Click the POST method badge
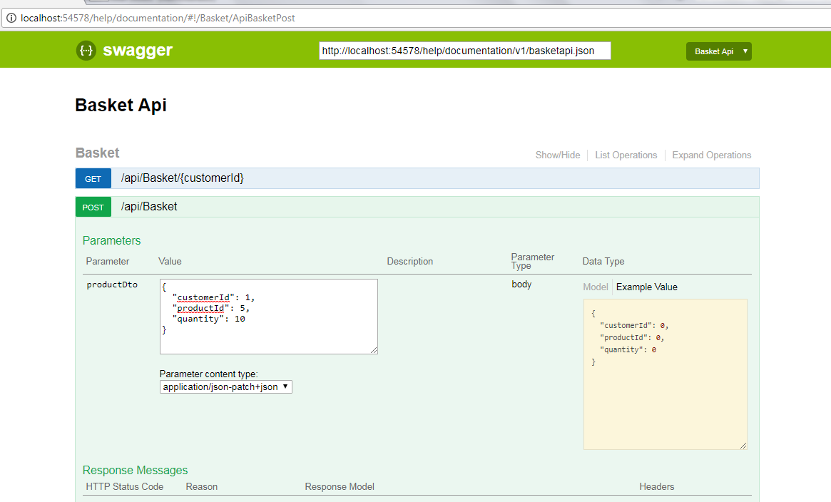The height and width of the screenshot is (502, 831). point(93,207)
